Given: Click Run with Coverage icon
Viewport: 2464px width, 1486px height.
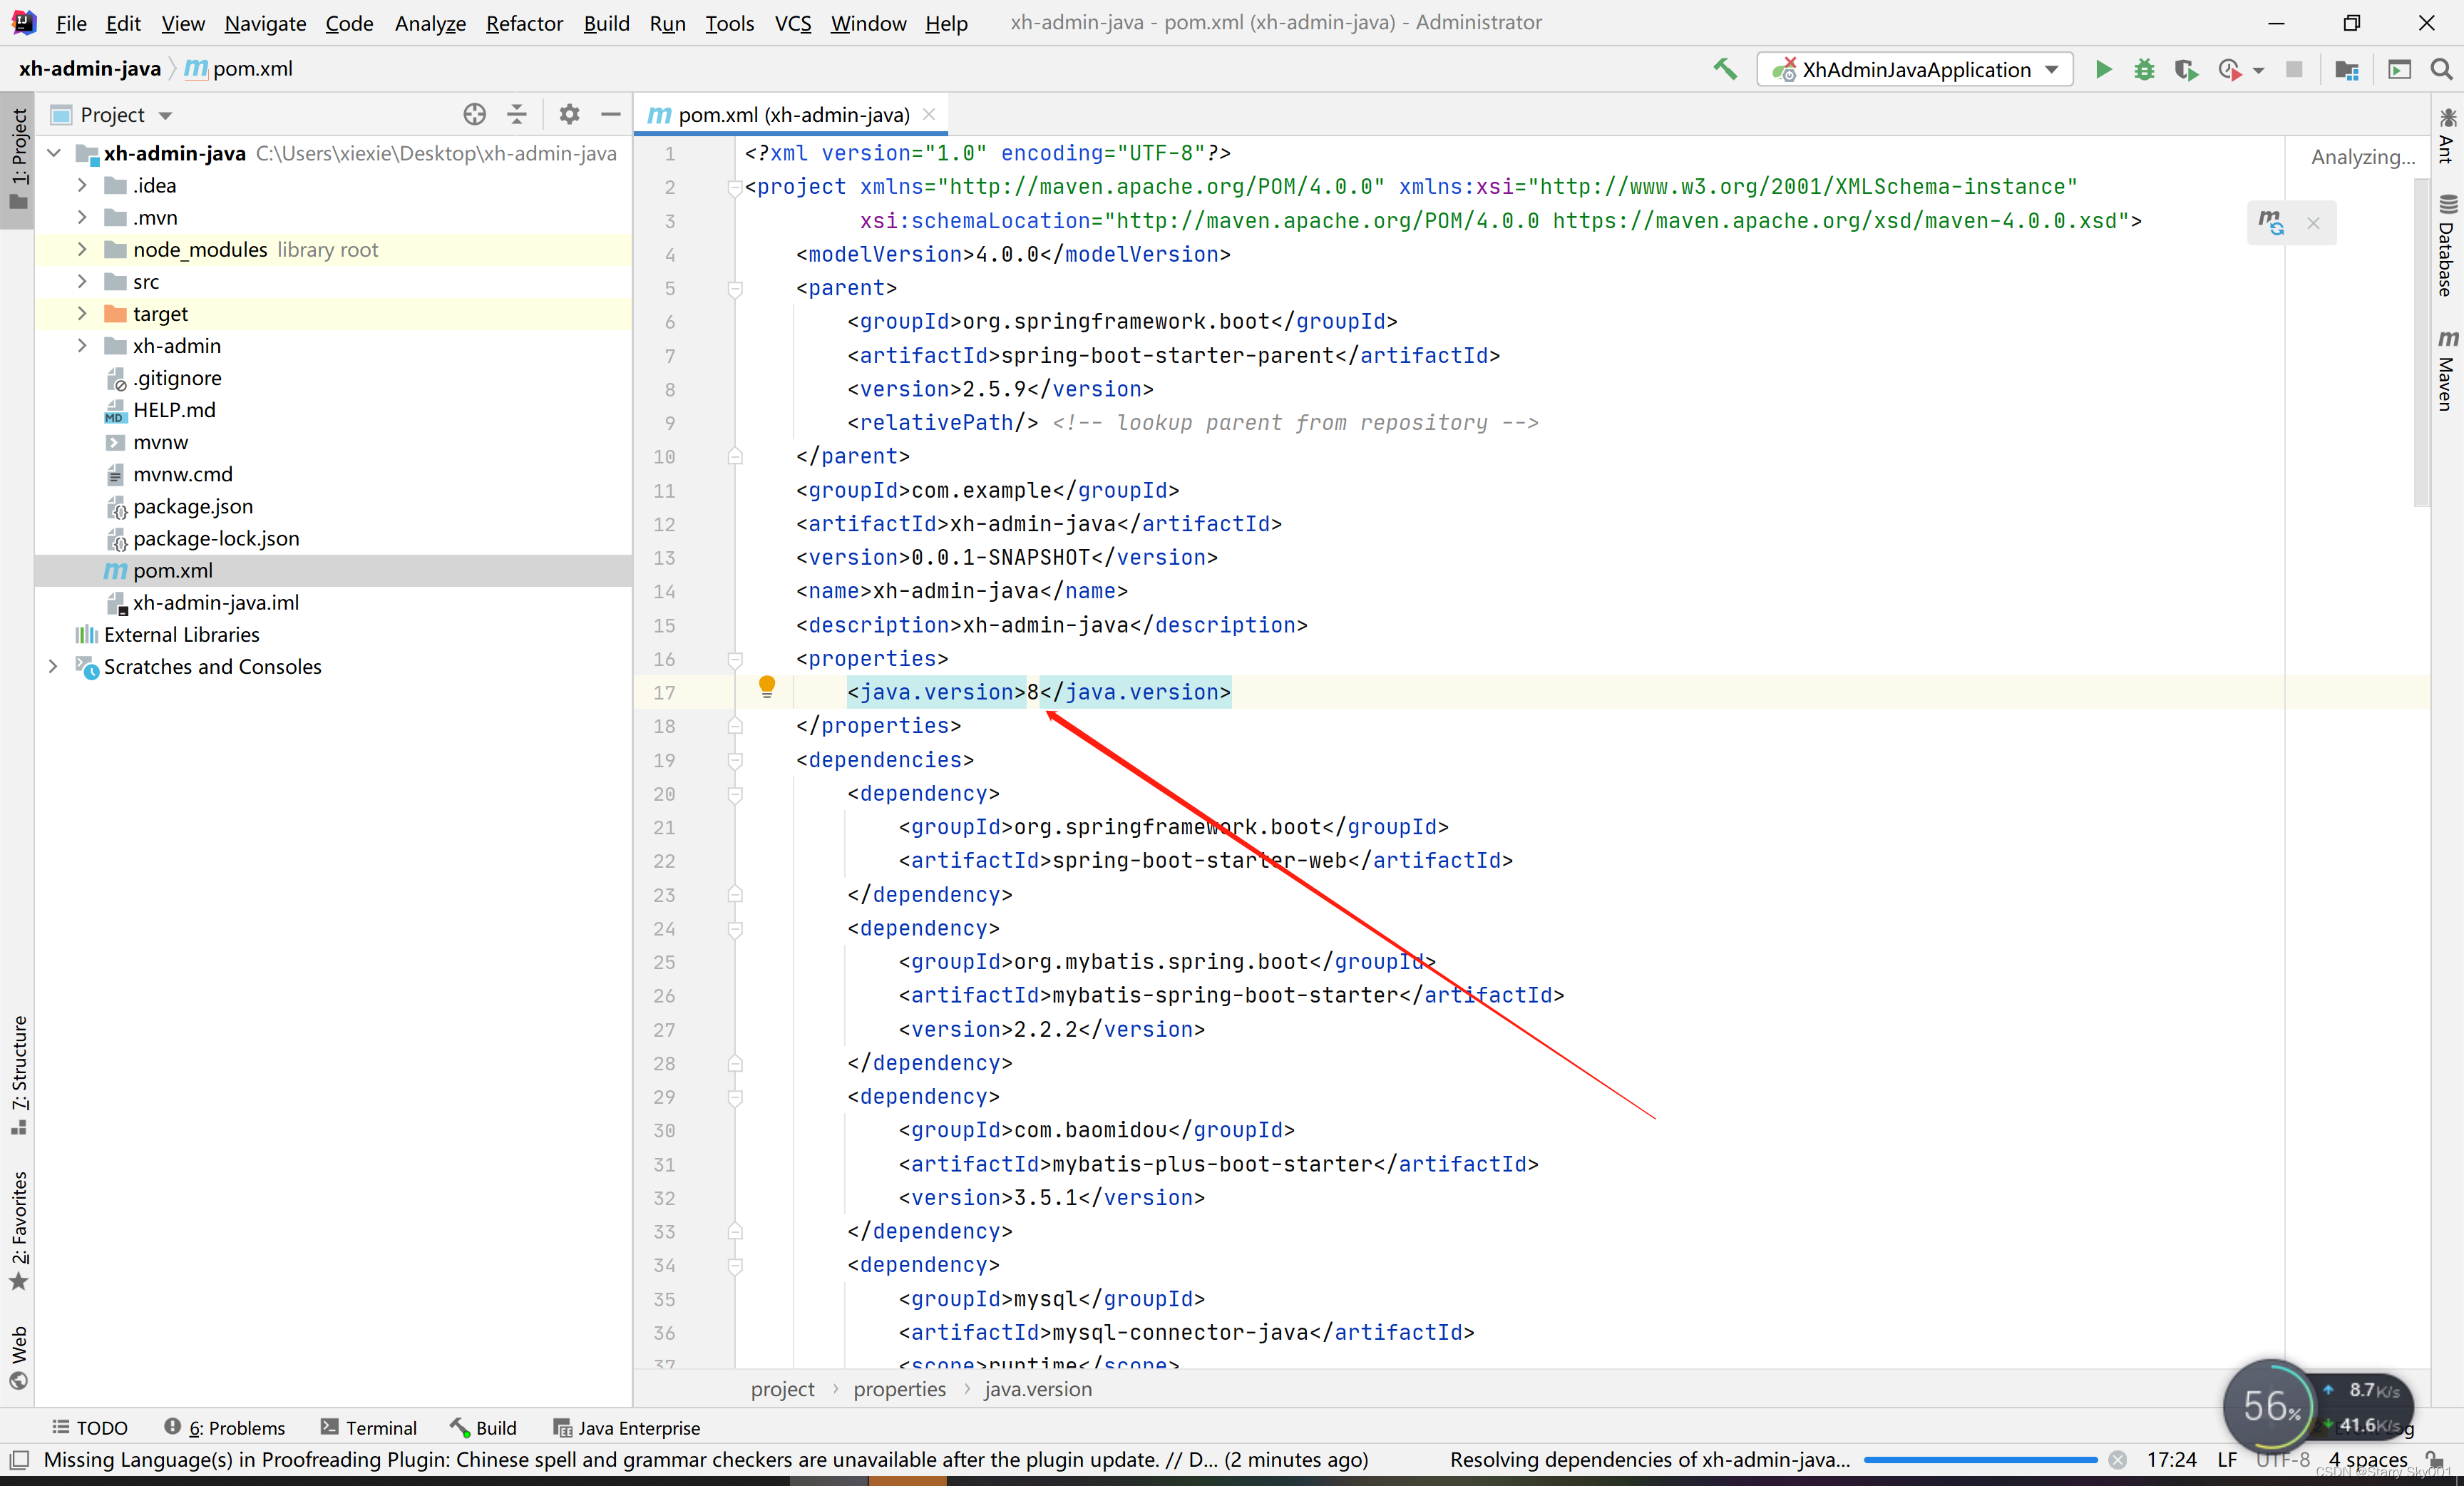Looking at the screenshot, I should tap(2185, 69).
